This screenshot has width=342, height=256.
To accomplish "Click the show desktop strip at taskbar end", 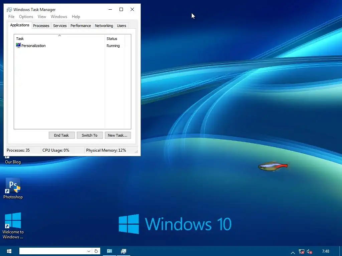I will point(341,251).
